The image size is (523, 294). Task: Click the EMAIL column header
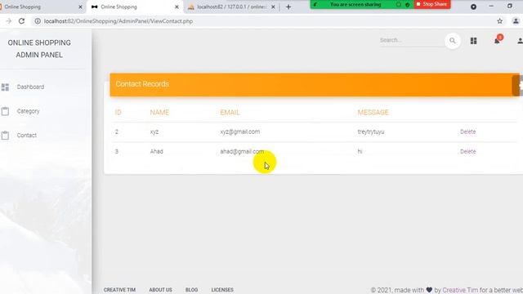pos(230,113)
